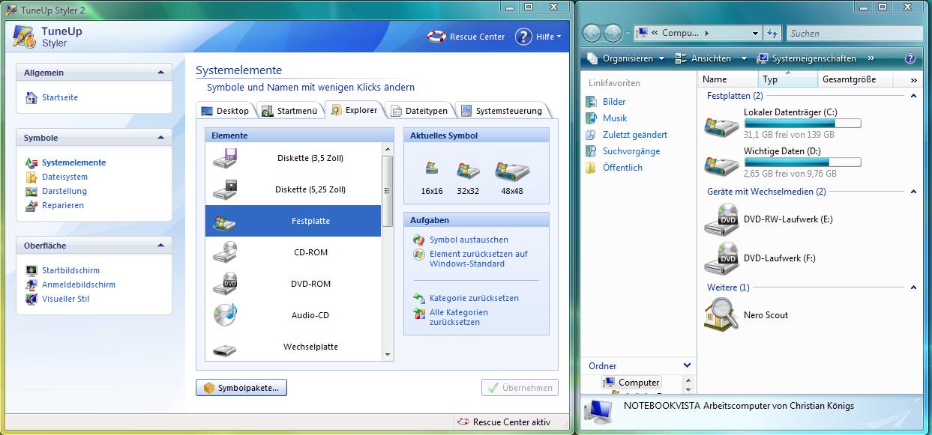Open Systemeigenschaften in Explorer toolbar

(806, 58)
